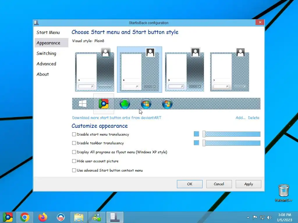Viewport: 298px width, 223px height.
Task: Open the Action Center flag icon
Action: coord(255,217)
